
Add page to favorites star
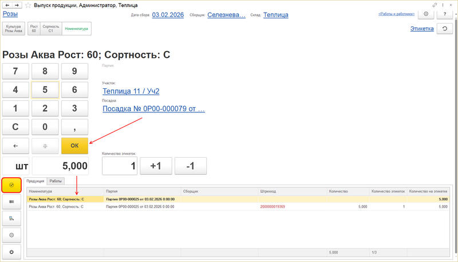[x=28, y=5]
